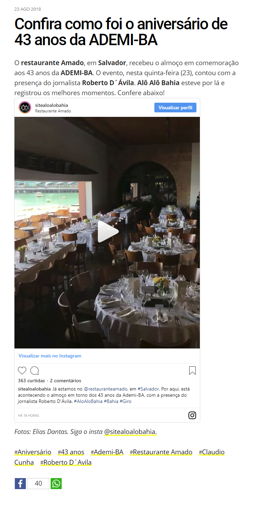Viewport: 255px width, 506px height.
Task: Share the article on Facebook
Action: [x=20, y=484]
